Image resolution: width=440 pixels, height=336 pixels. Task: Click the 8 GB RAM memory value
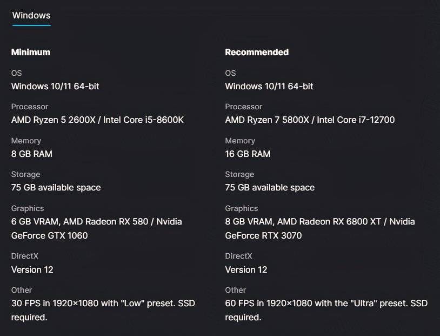point(32,154)
